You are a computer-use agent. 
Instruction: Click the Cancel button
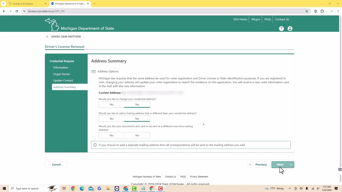[56, 165]
